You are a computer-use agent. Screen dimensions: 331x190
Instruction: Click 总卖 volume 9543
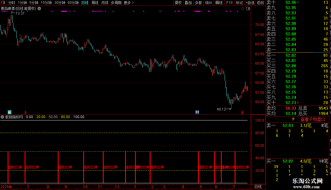click(x=323, y=108)
